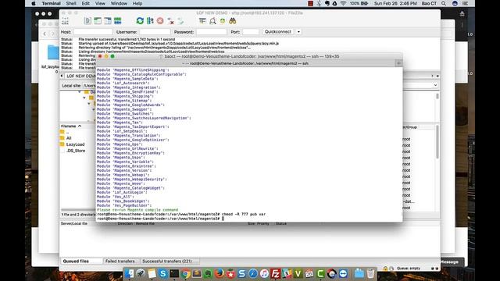The image size is (500, 281).
Task: Refresh file and folder lists
Action: (x=140, y=21)
